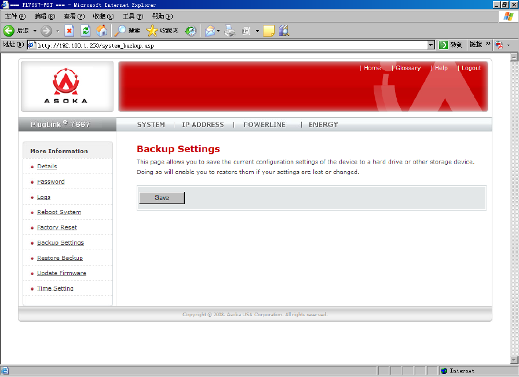The height and width of the screenshot is (377, 519).
Task: Click the Research books toolbar icon
Action: point(284,31)
